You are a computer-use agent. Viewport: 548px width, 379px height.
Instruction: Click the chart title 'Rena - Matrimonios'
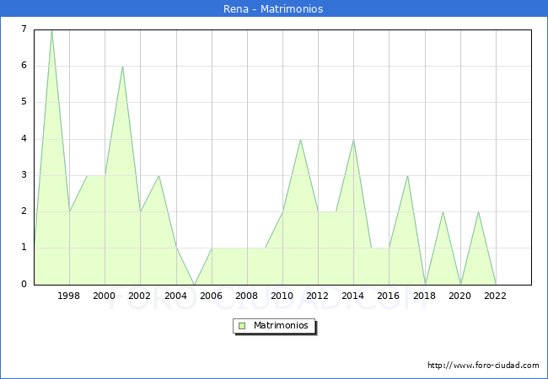(x=274, y=8)
